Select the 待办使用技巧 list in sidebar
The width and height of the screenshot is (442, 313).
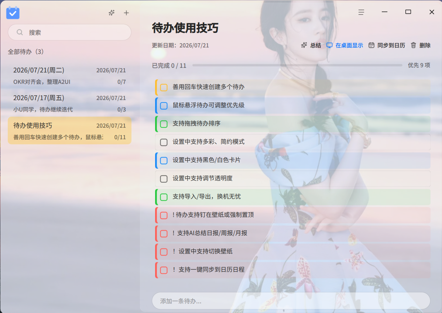point(69,131)
